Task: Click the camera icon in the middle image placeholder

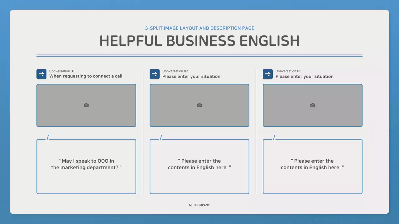Action: coord(199,105)
